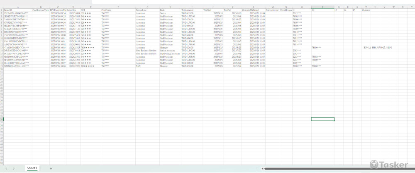Switch to the Sheet1 tab
Screen dimensions: 415x173
click(x=32, y=168)
